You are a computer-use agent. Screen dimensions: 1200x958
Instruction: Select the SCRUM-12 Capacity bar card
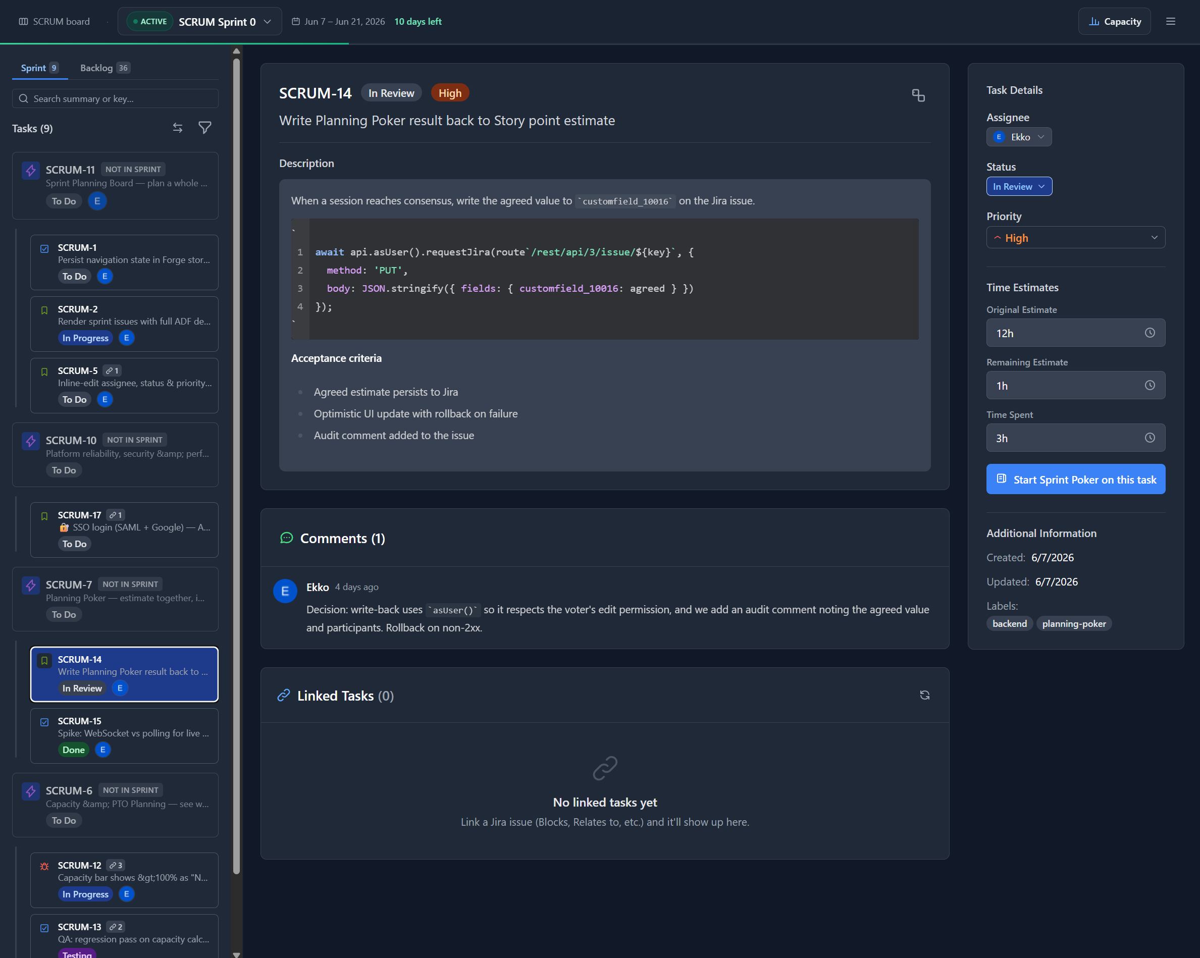click(x=124, y=880)
